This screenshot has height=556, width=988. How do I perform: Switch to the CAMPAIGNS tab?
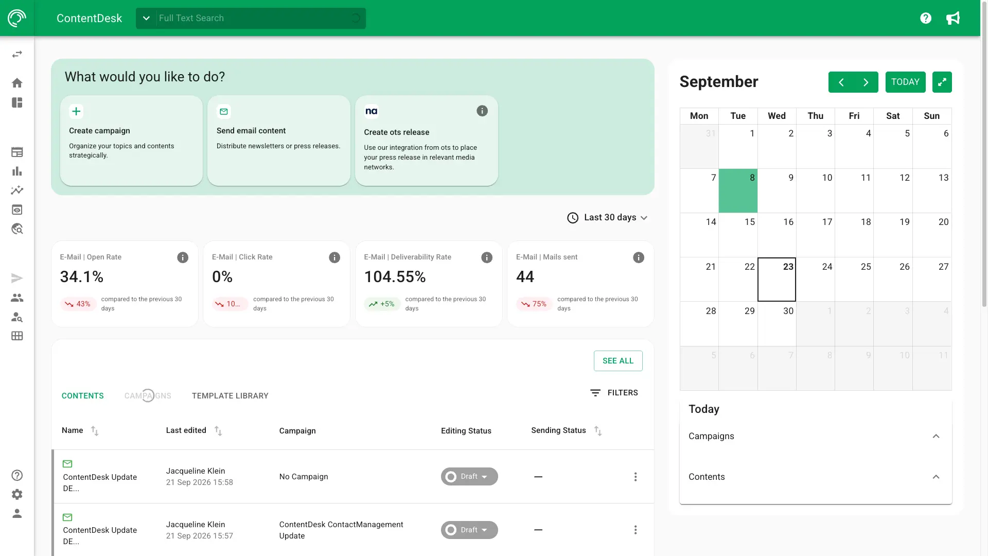(x=148, y=396)
